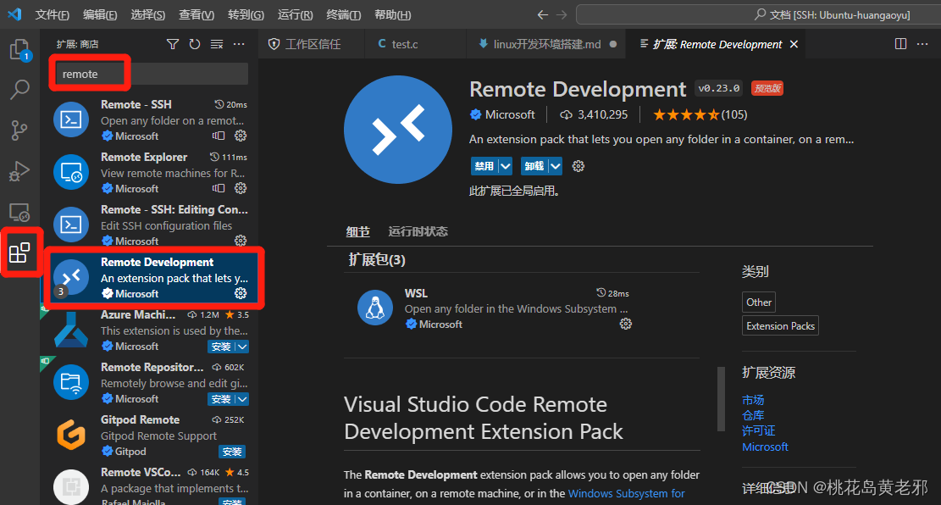Image resolution: width=941 pixels, height=505 pixels.
Task: Click Remote Explorer remote indicator icon
Action: coord(219,188)
